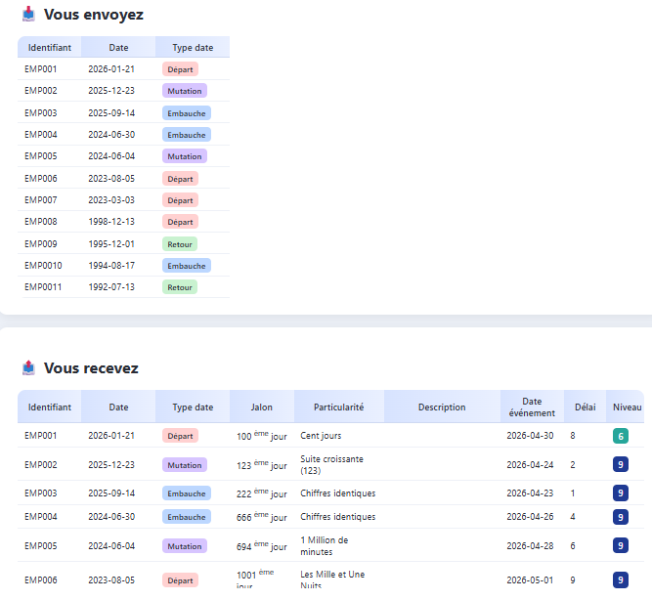Click the Délai column header
The height and width of the screenshot is (600, 652).
tap(586, 407)
